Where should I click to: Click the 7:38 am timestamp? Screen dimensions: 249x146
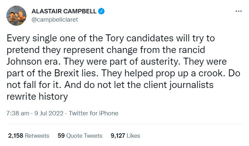click(18, 113)
